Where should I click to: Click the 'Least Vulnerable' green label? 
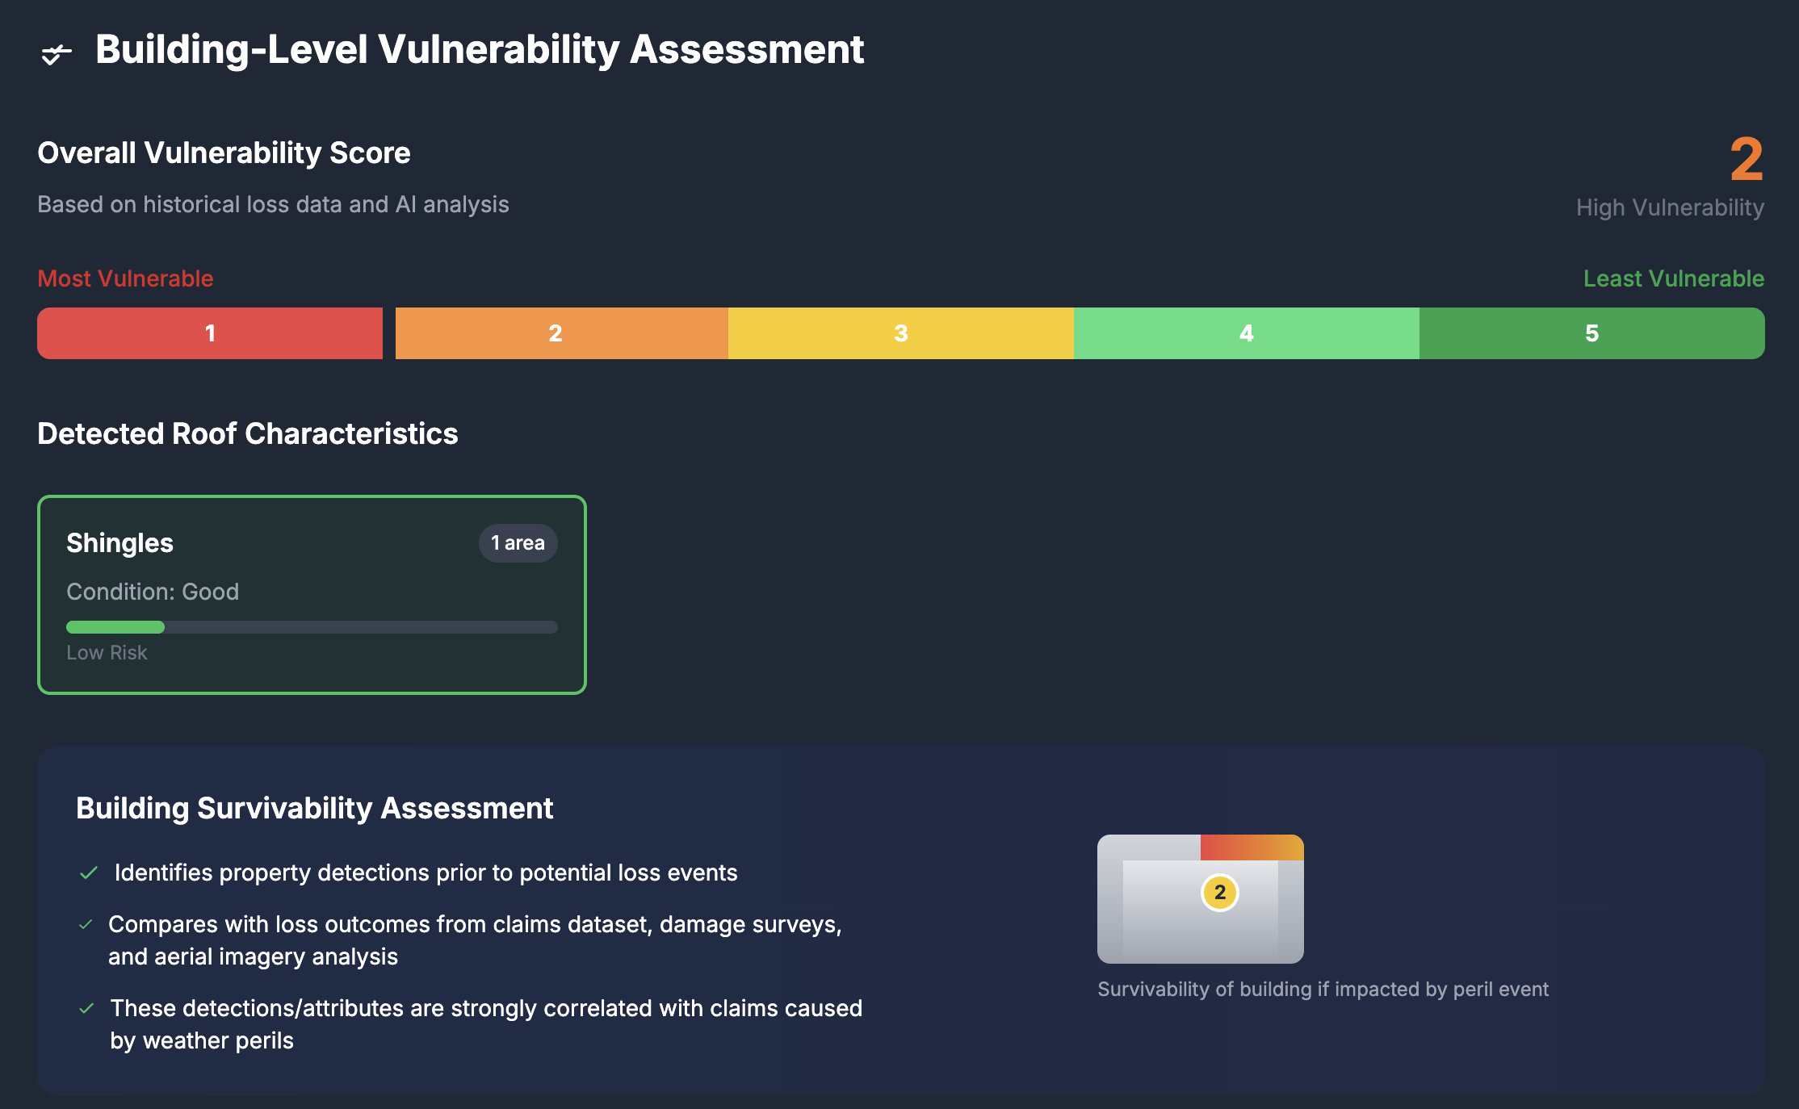coord(1673,278)
